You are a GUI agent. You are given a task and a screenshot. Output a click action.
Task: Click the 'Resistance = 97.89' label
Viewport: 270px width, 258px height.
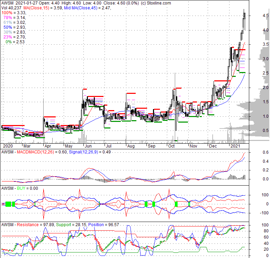pos(36,225)
